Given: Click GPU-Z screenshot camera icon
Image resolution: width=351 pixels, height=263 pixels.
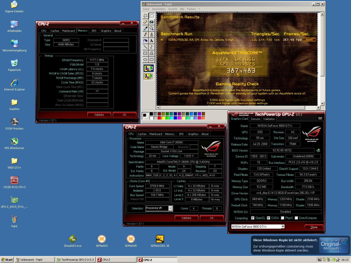Looking at the screenshot, I should point(320,118).
